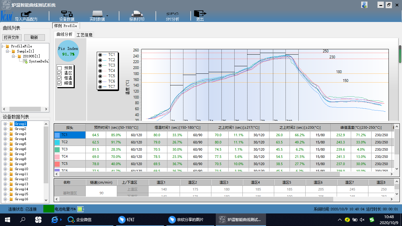Click the TC5 red color swatch
Viewport: 402px width, 226px height.
[57, 164]
